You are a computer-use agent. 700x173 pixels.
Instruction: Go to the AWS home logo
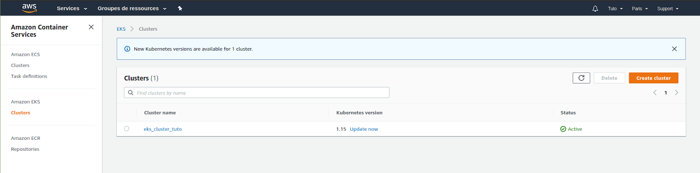click(x=29, y=8)
